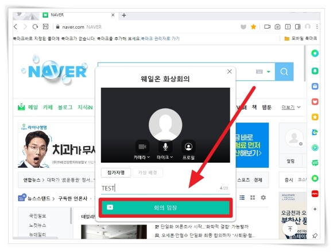Reload the page with the refresh icon

tap(35, 27)
